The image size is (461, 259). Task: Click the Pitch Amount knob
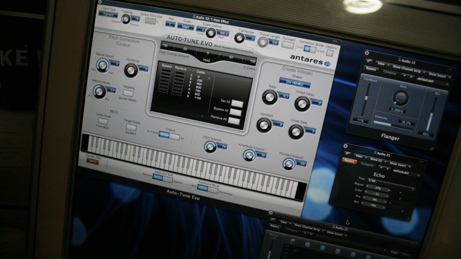tap(210, 146)
